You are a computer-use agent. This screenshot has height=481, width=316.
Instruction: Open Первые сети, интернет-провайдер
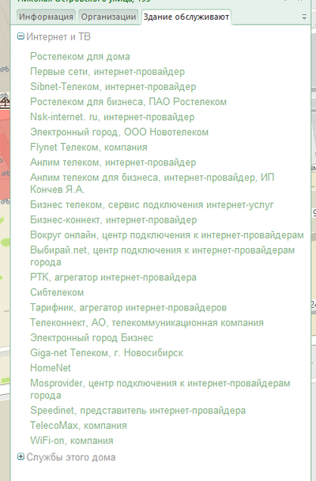click(x=107, y=72)
